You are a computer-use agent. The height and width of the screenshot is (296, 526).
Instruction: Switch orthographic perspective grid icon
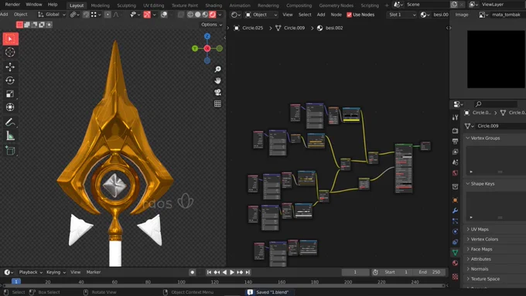pyautogui.click(x=217, y=104)
